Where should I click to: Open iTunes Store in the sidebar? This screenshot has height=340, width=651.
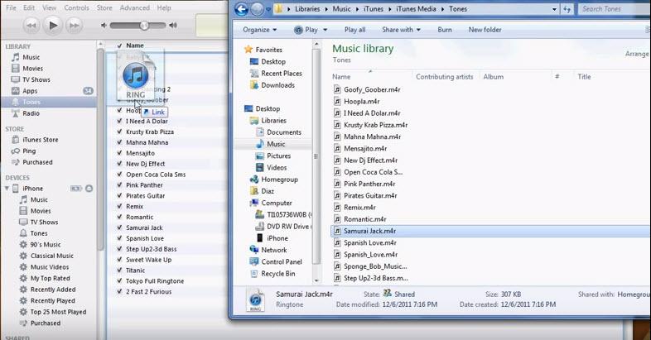pos(41,140)
